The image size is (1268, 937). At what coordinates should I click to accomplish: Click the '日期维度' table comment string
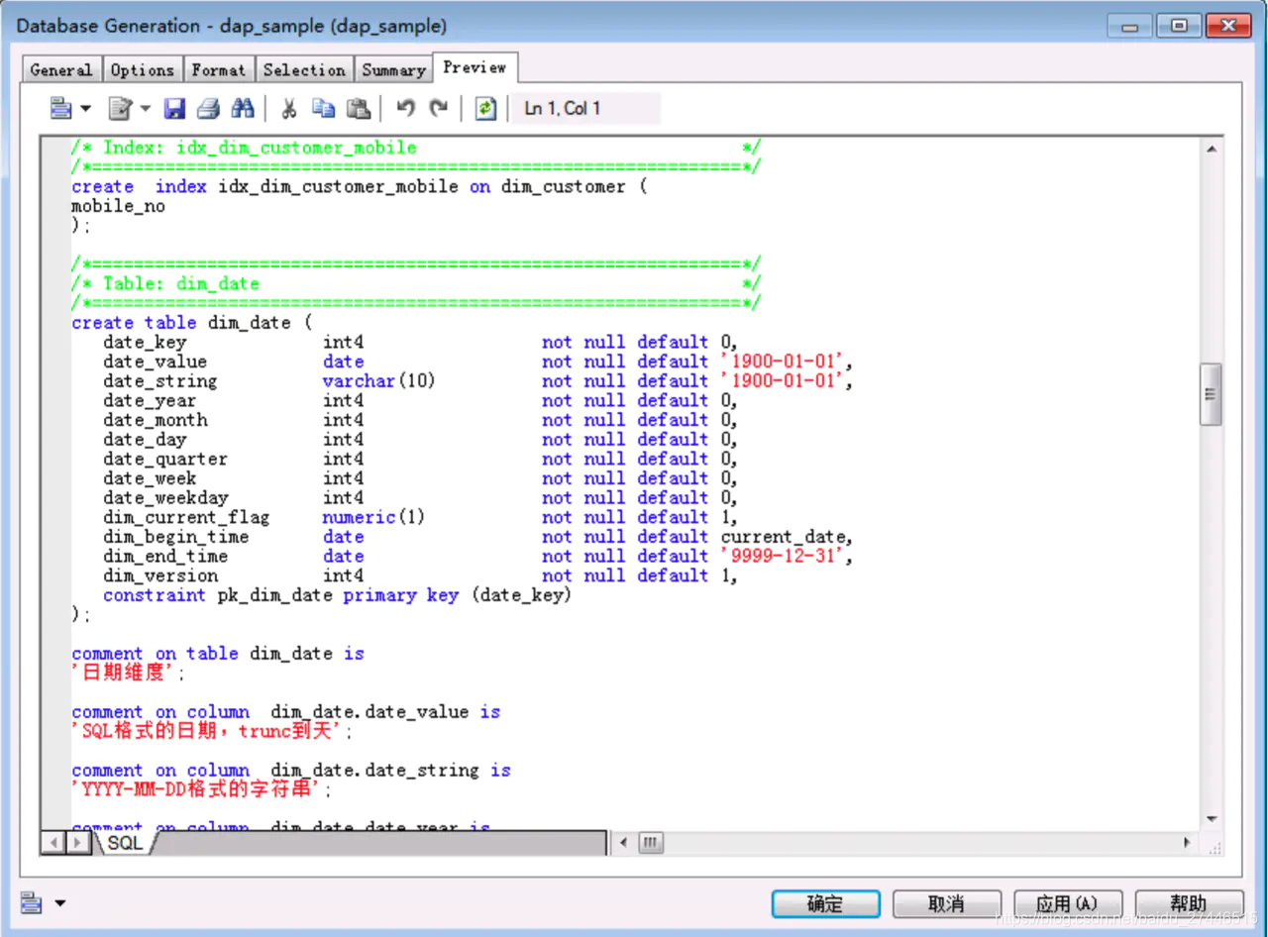point(123,673)
